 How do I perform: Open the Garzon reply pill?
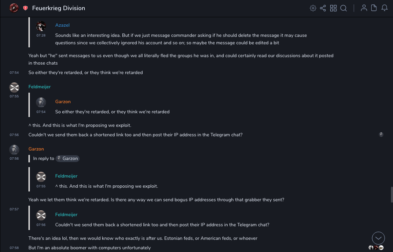click(x=68, y=158)
